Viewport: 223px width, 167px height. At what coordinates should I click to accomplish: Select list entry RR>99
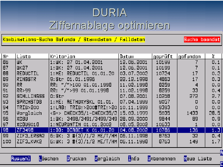[24, 90]
